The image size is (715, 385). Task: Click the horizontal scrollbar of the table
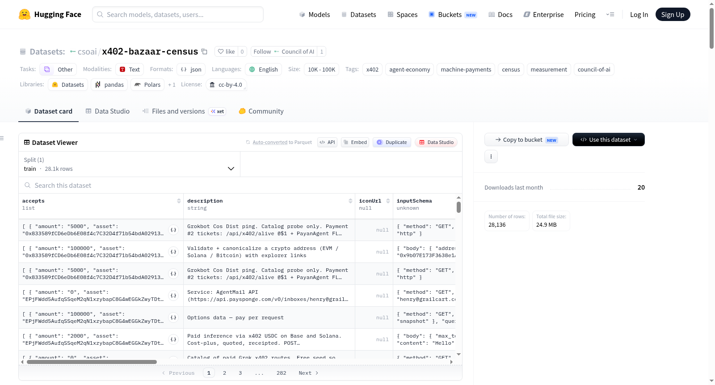point(92,362)
